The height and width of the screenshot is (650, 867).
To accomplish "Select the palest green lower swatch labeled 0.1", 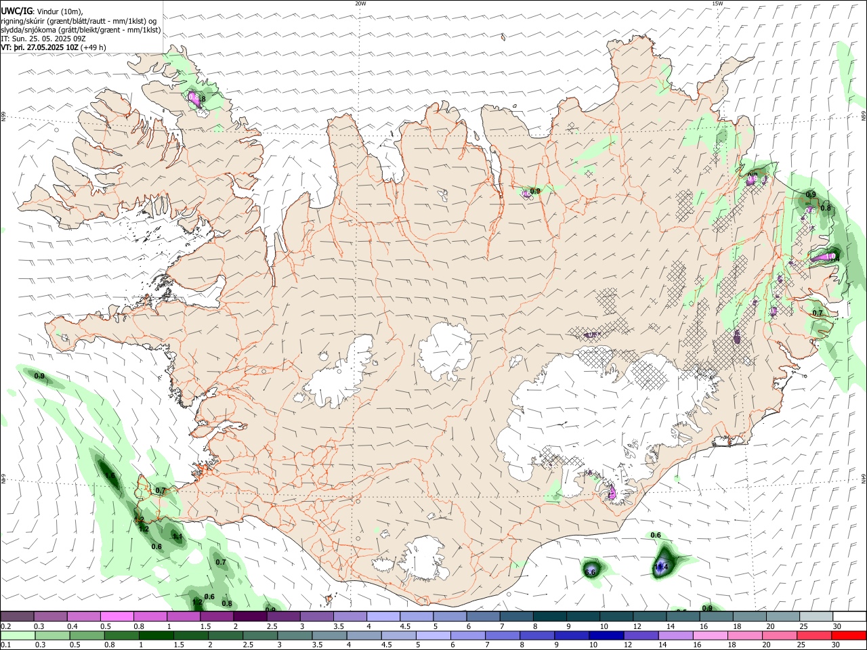I will [18, 635].
